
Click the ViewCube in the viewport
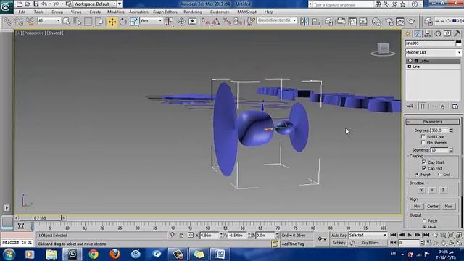[x=383, y=49]
